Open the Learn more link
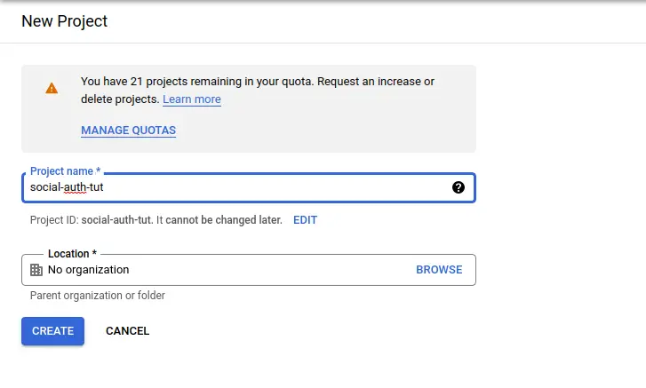This screenshot has width=646, height=388. tap(192, 99)
